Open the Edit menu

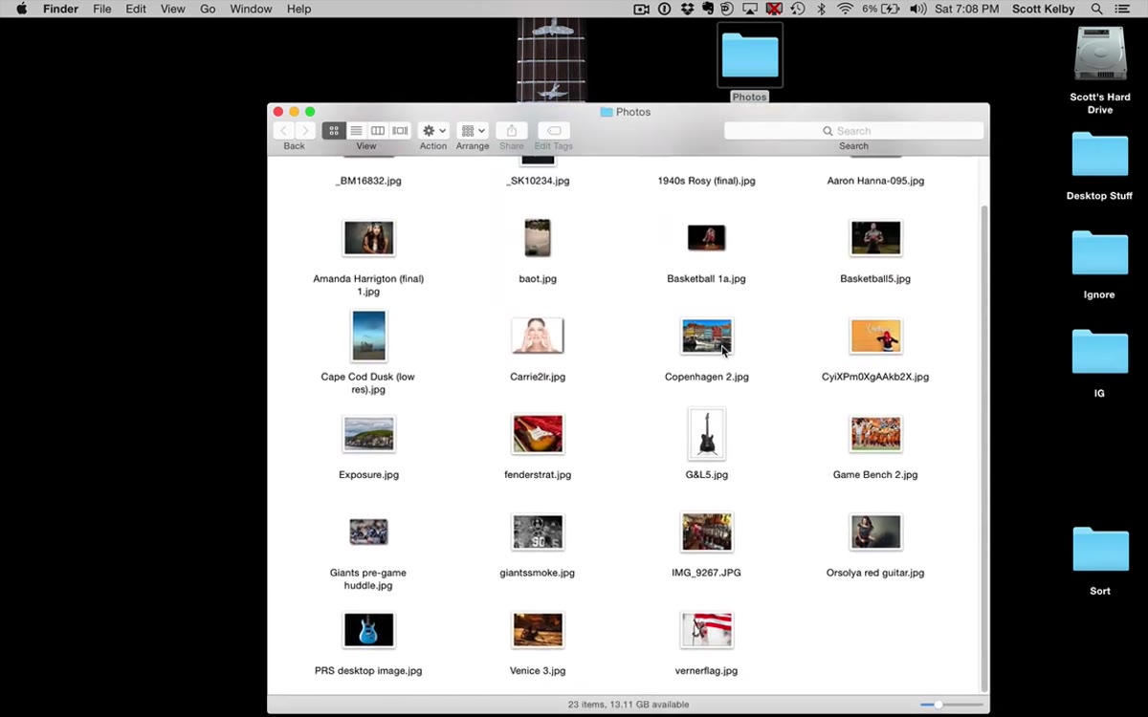click(x=136, y=9)
